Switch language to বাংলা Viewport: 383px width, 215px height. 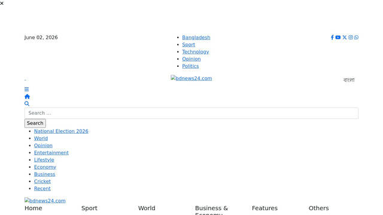[x=349, y=80]
